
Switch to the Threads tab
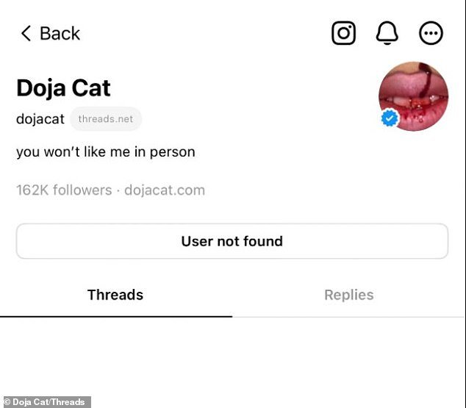pyautogui.click(x=115, y=295)
